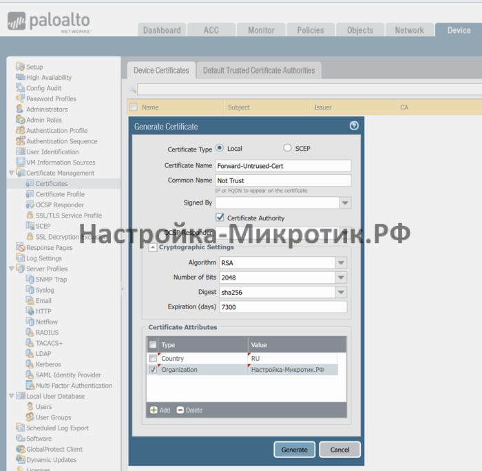Screen dimensions: 482x471
Task: Open the Device Certificates tab
Action: [161, 70]
